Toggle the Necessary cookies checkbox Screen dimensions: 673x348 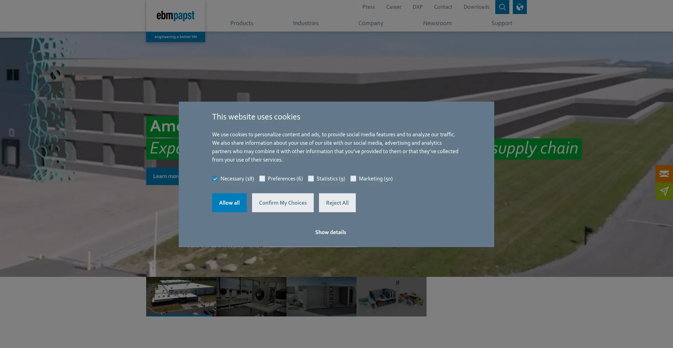coord(215,179)
